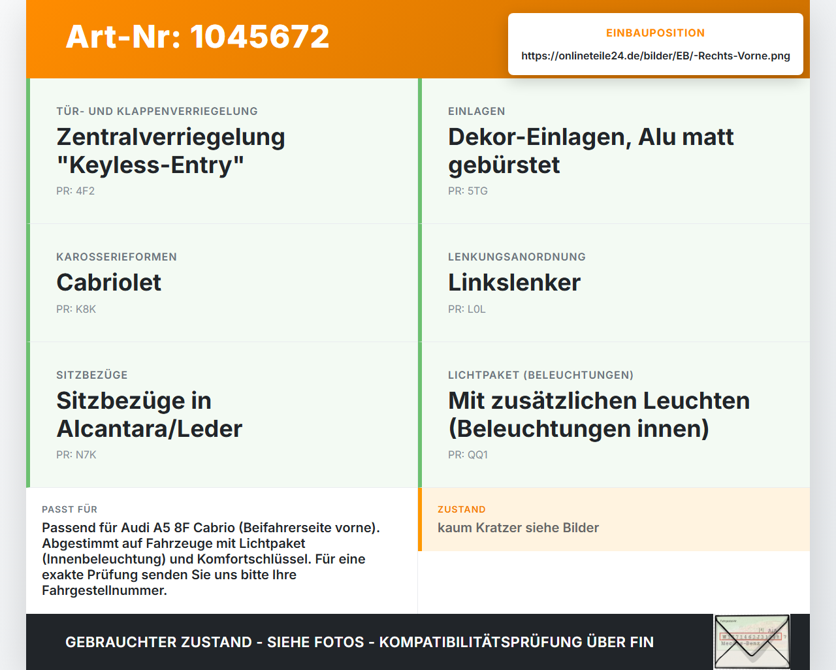Click the TÜR- UND KLAPPENVERRIEGELUNG category label
Image resolution: width=836 pixels, height=670 pixels.
pos(157,111)
